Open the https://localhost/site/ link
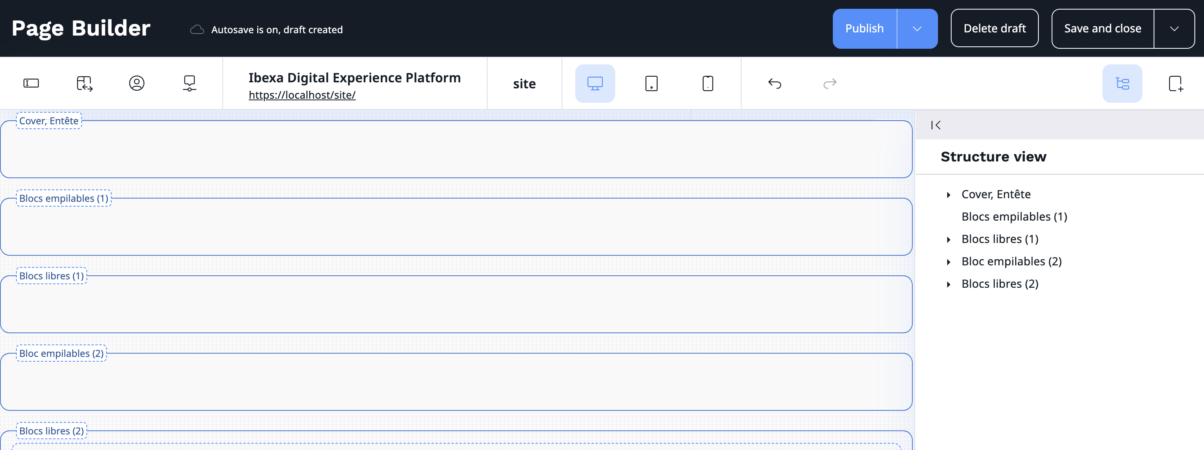 click(x=302, y=95)
